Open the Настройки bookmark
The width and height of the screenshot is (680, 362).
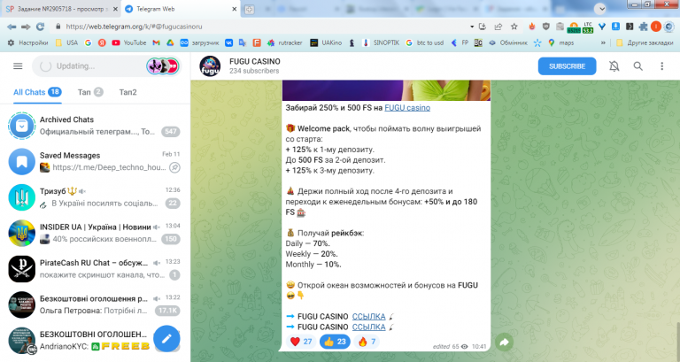coord(28,42)
